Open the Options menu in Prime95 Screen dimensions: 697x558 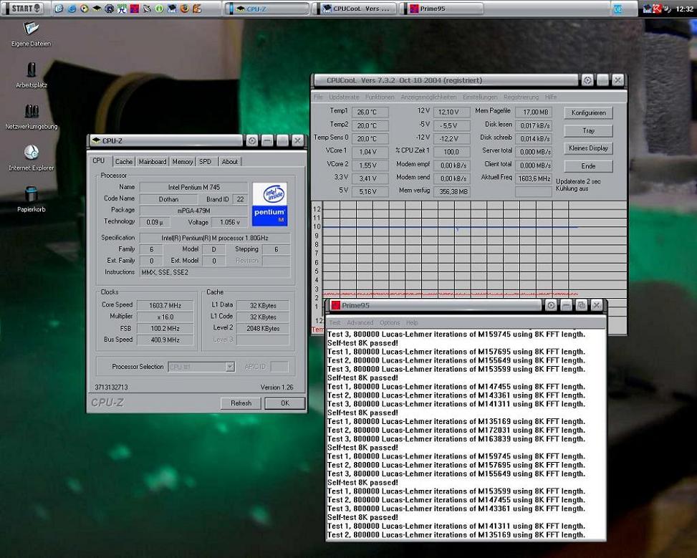pos(390,323)
